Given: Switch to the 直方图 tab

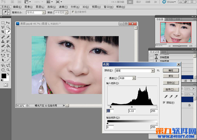Looking at the screenshot, I should 169,19.
